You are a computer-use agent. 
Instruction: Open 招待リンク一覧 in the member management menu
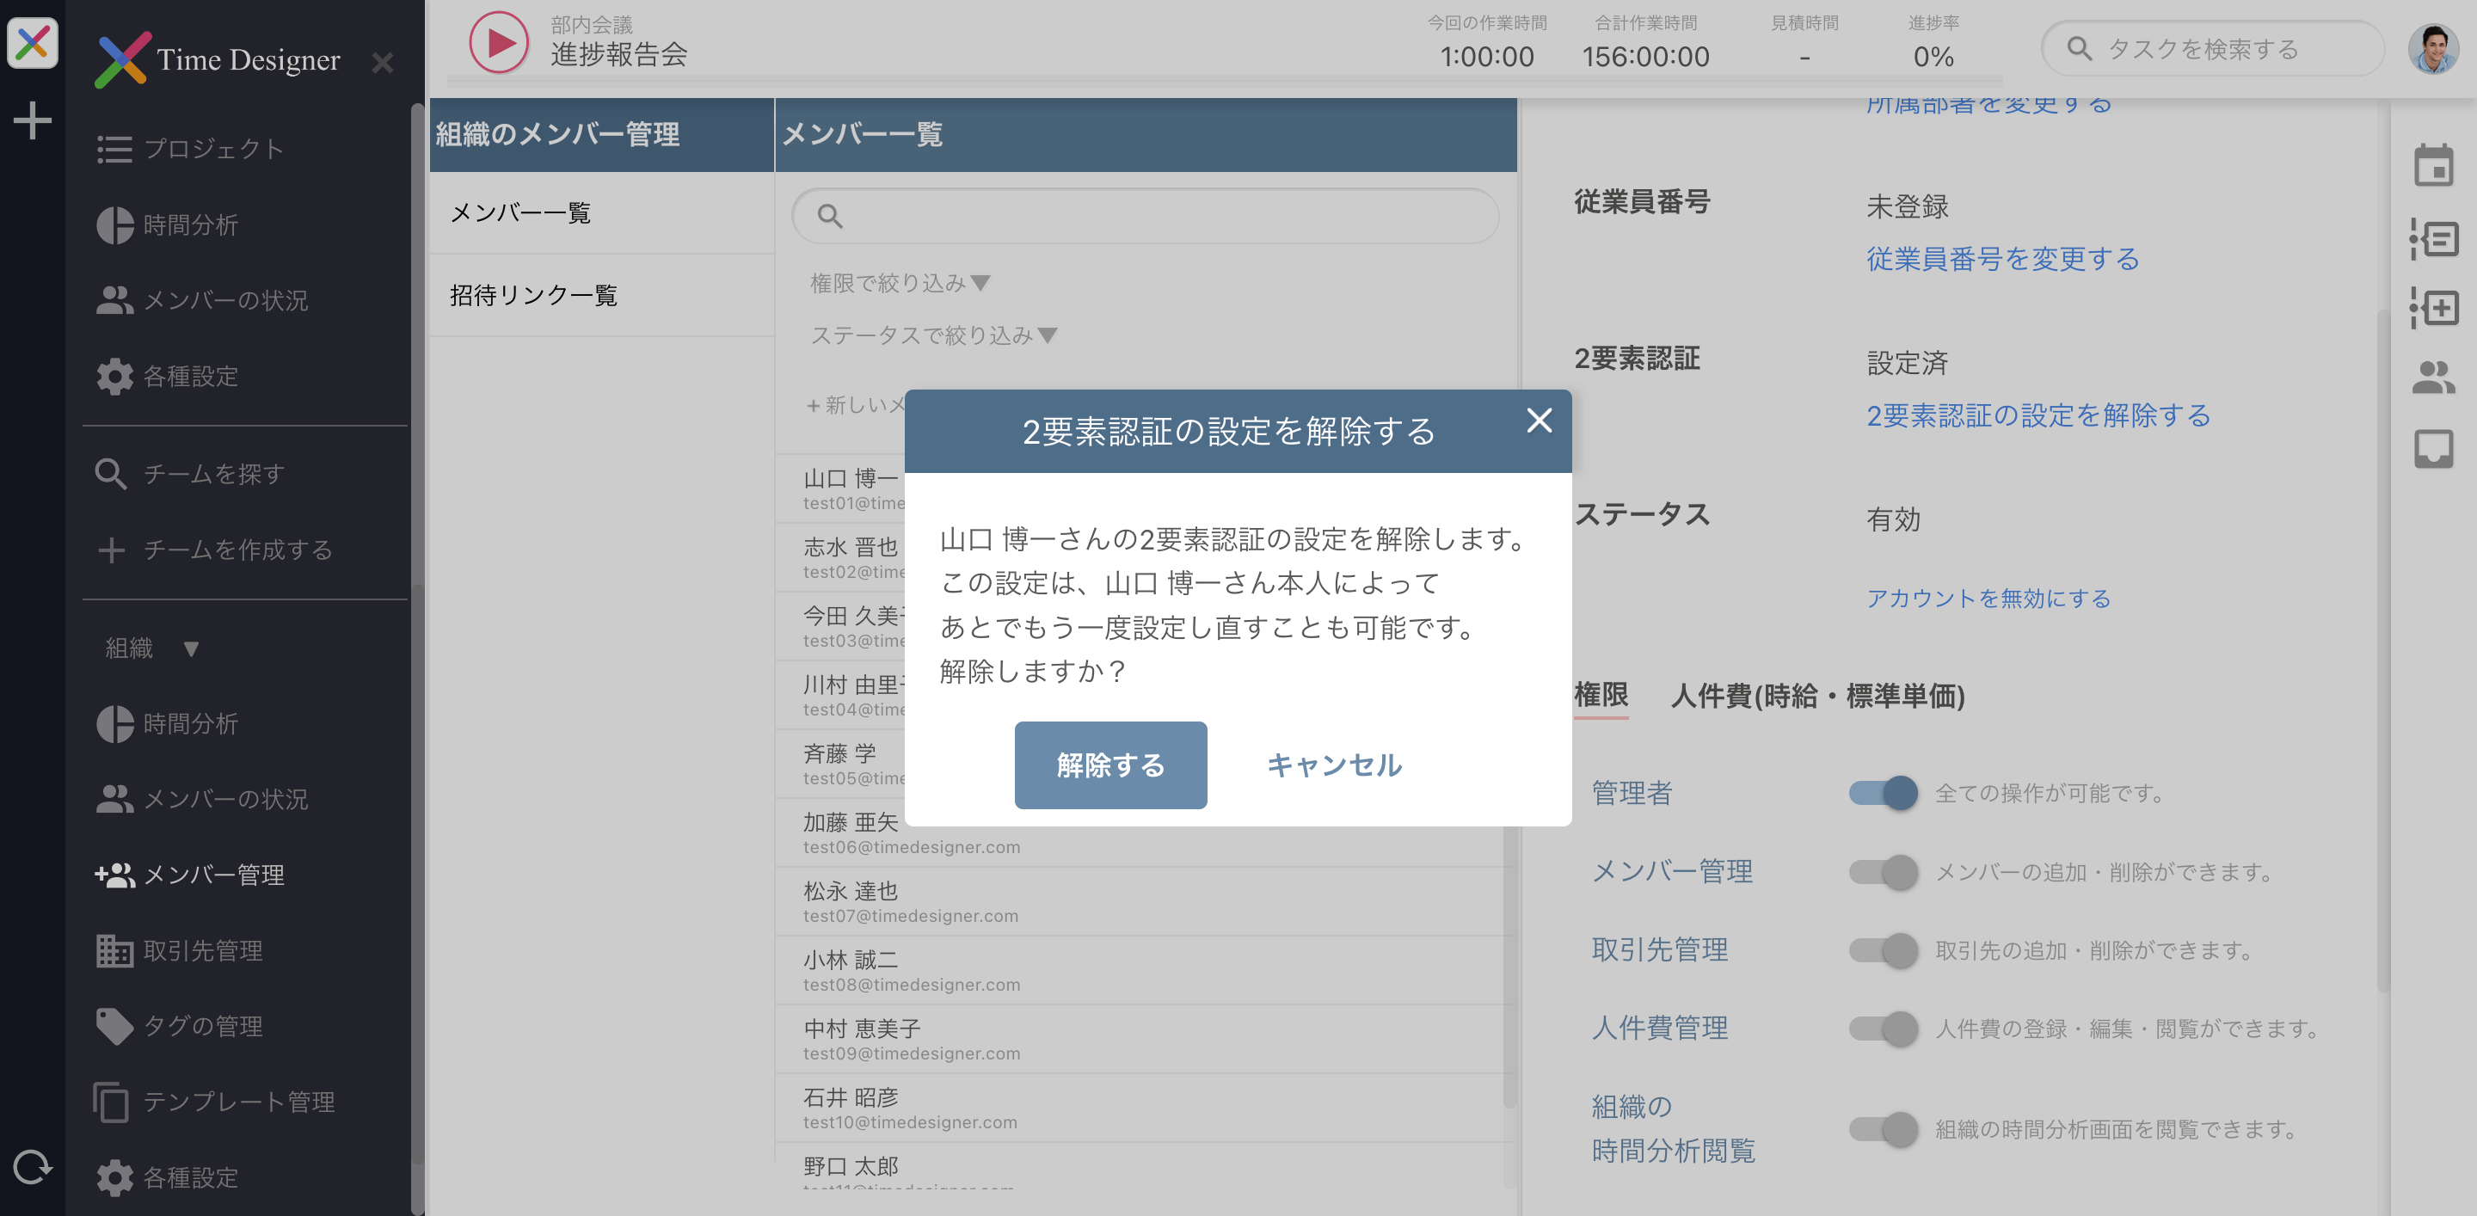click(x=533, y=295)
